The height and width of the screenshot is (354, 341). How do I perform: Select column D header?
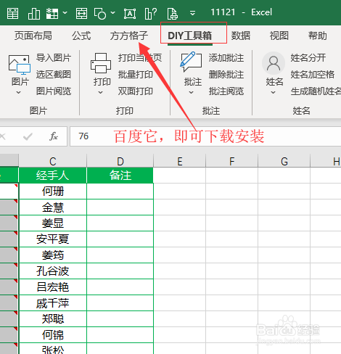pos(120,161)
